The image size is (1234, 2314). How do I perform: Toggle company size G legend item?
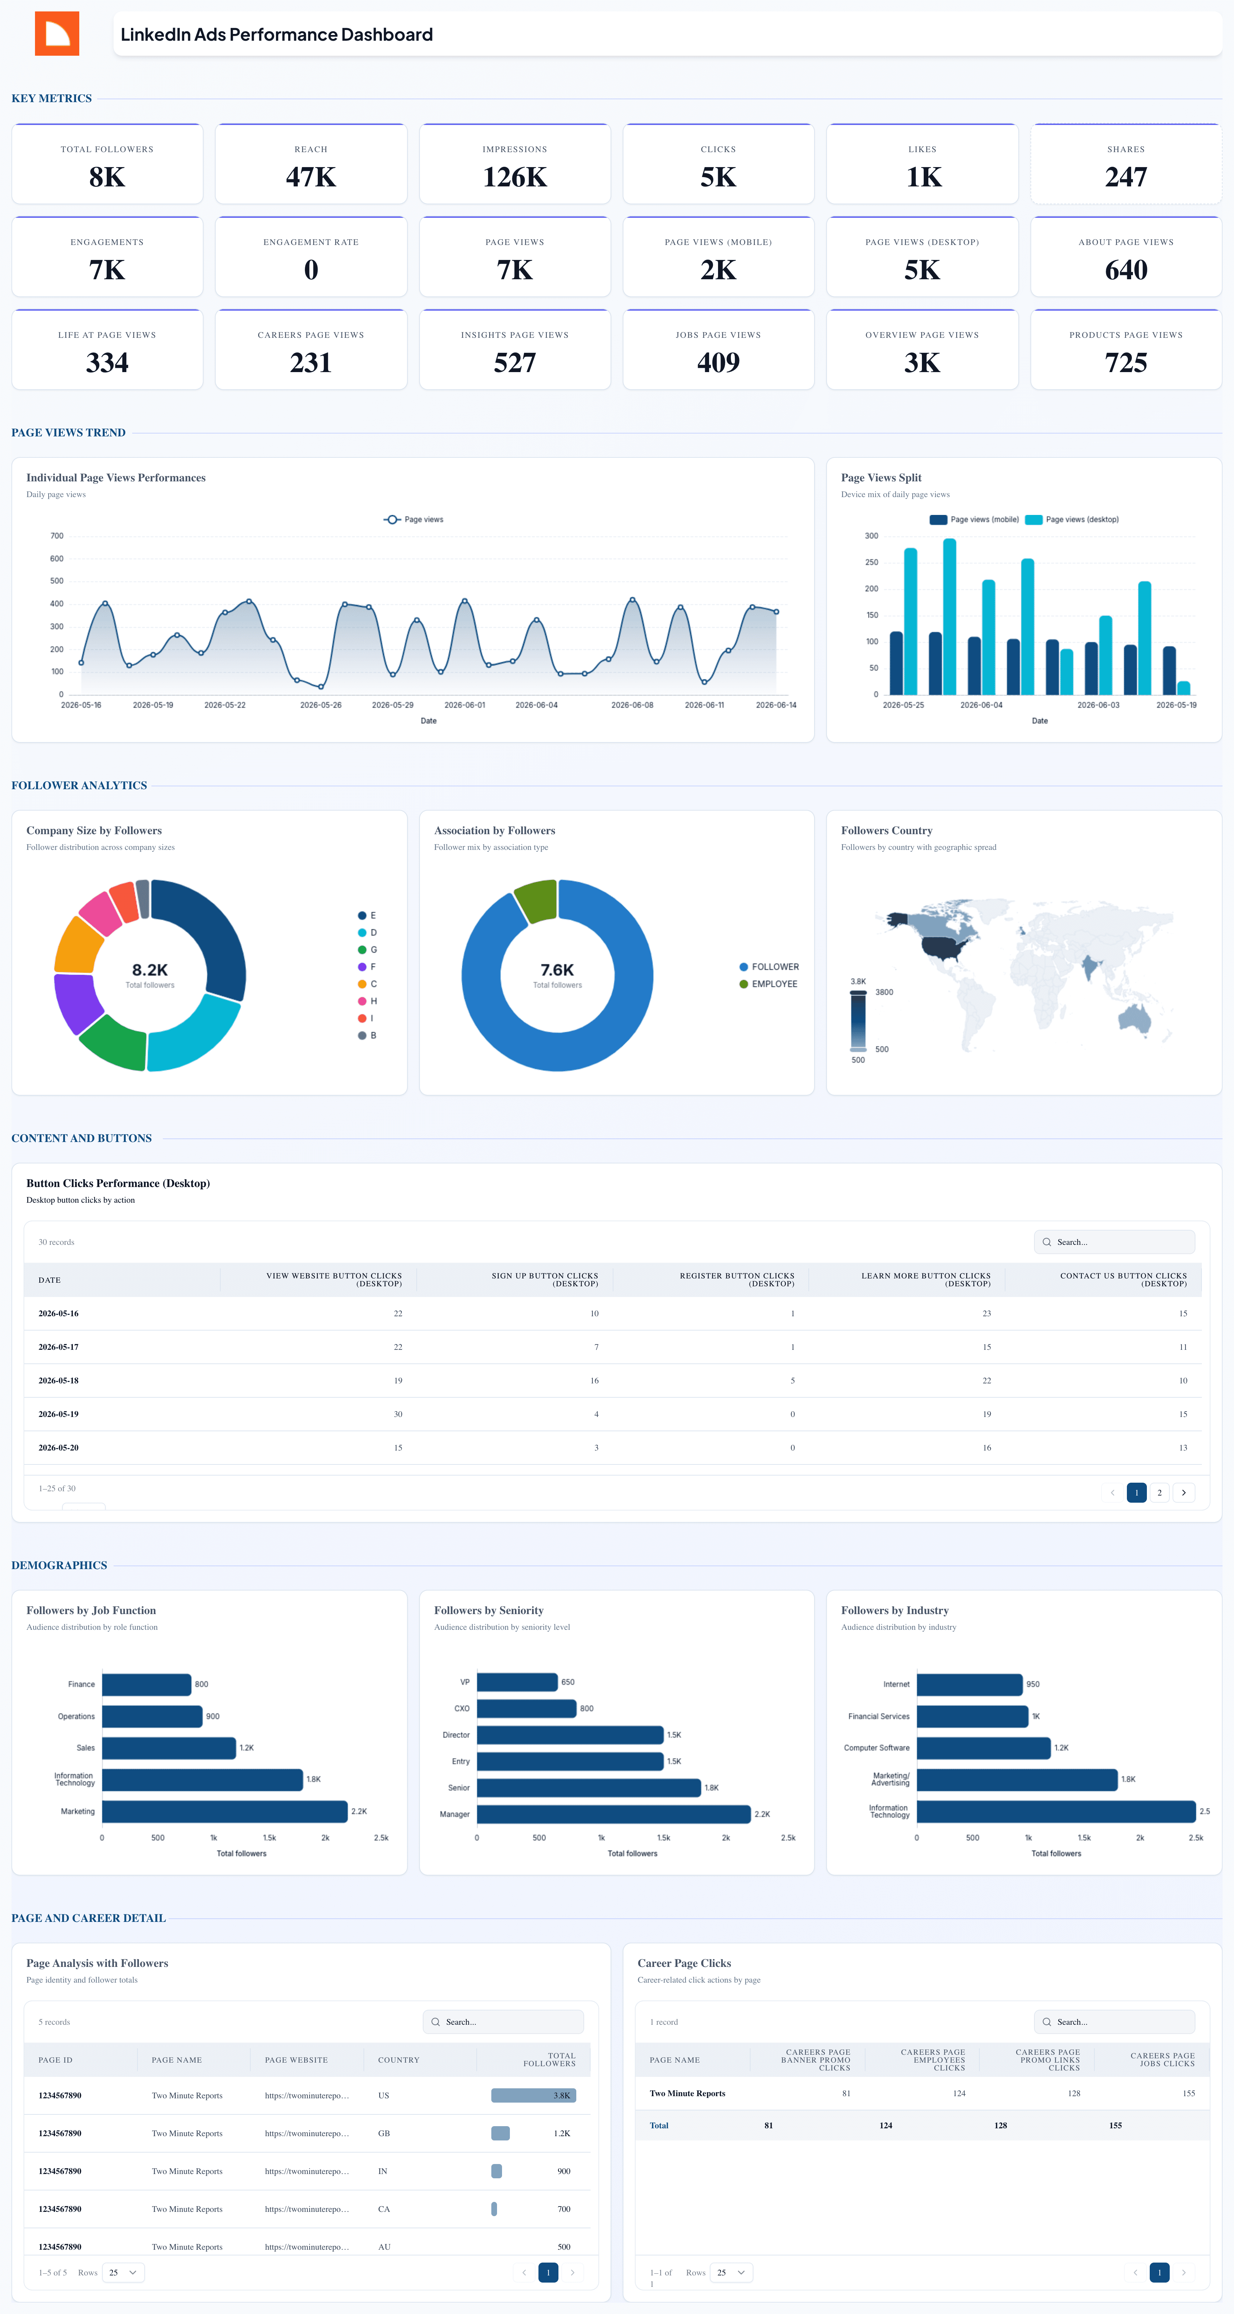[367, 950]
